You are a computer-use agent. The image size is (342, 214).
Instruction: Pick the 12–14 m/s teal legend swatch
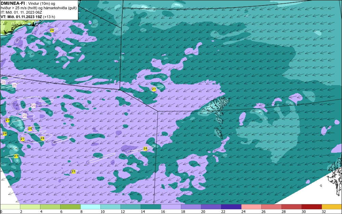click(x=131, y=207)
